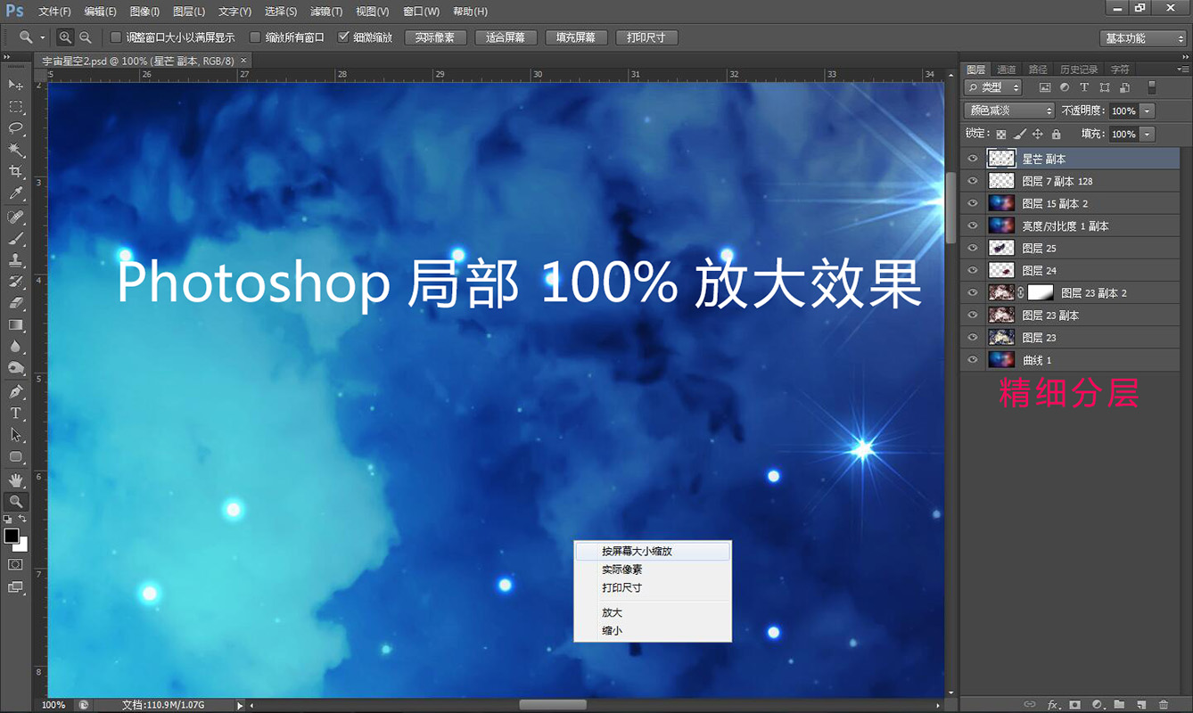Filter layers by pixel layer icon

(x=1045, y=87)
